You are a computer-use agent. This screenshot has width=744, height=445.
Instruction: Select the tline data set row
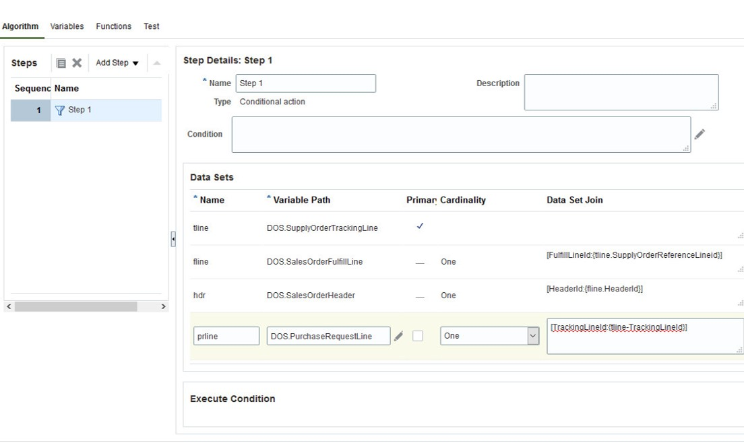coord(467,228)
